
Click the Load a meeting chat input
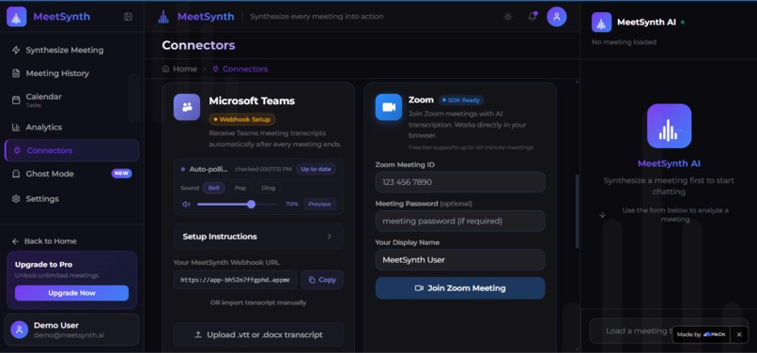click(669, 330)
